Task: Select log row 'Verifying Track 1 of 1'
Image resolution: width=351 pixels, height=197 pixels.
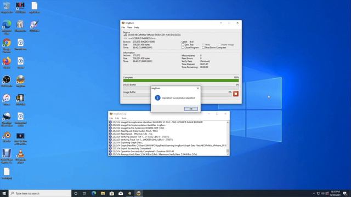Action: pyautogui.click(x=167, y=140)
